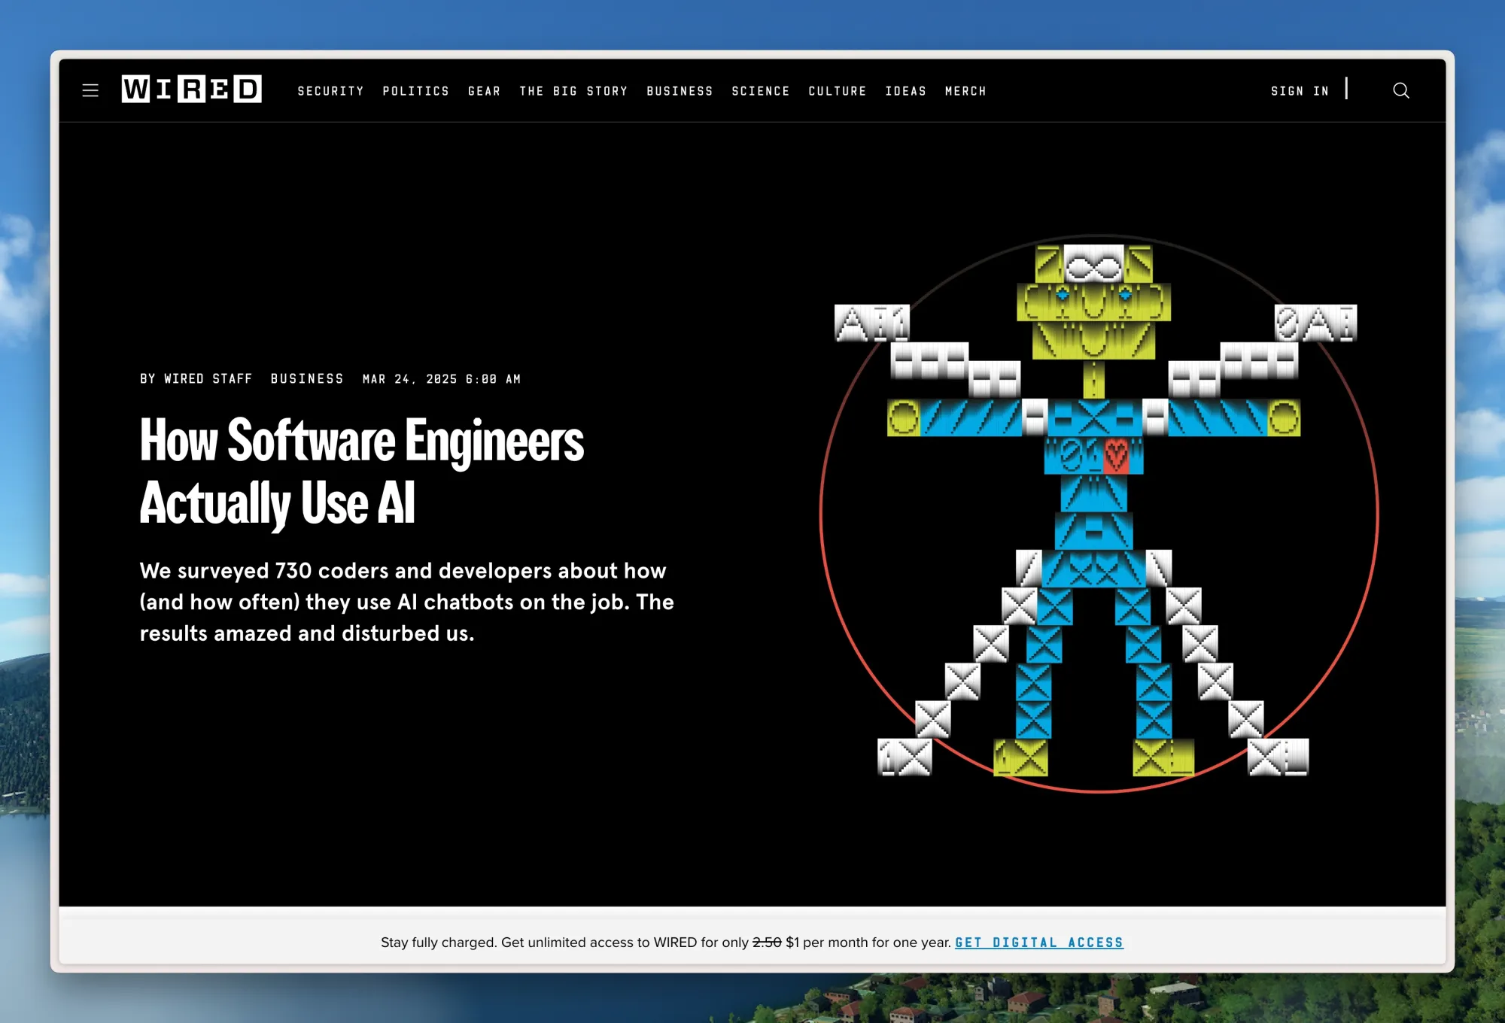
Task: Visit the Merch page
Action: point(965,91)
